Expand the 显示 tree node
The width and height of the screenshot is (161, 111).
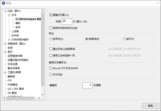coord(5,52)
